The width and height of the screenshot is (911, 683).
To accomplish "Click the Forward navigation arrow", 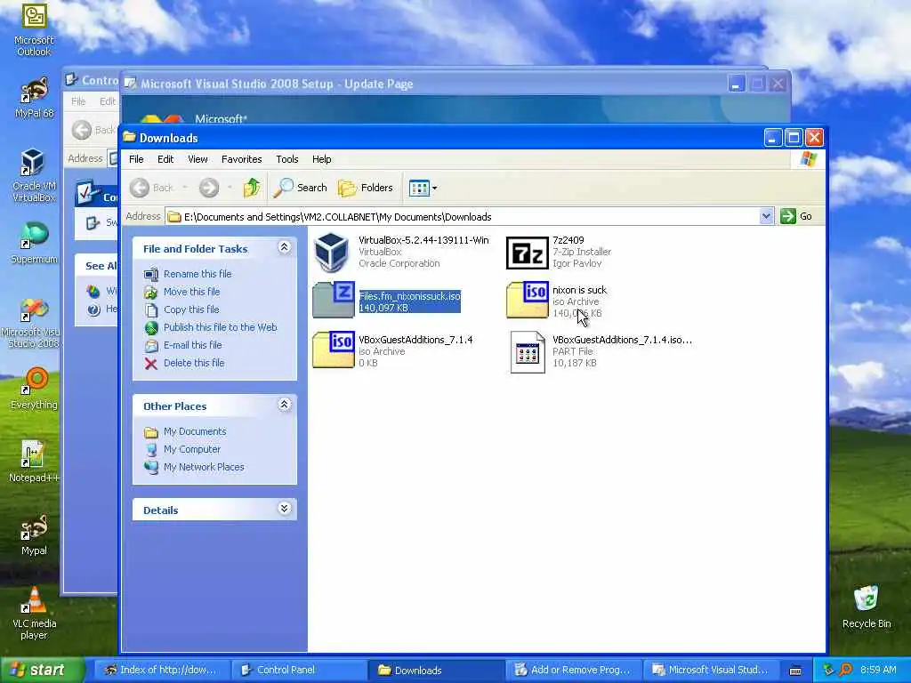I will (x=209, y=188).
